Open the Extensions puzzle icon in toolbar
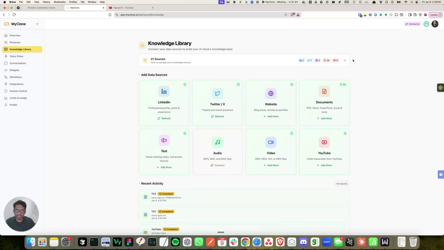The height and width of the screenshot is (250, 444). [x=396, y=15]
